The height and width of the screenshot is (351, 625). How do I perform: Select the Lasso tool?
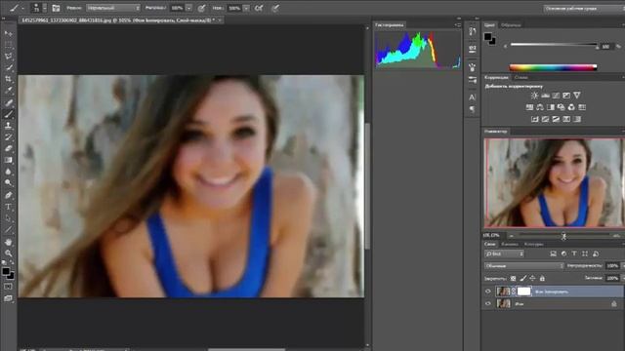click(x=9, y=57)
